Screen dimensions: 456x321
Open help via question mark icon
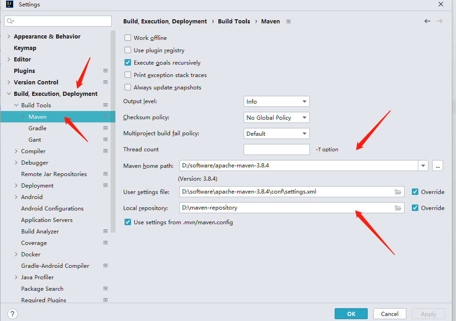coord(12,314)
